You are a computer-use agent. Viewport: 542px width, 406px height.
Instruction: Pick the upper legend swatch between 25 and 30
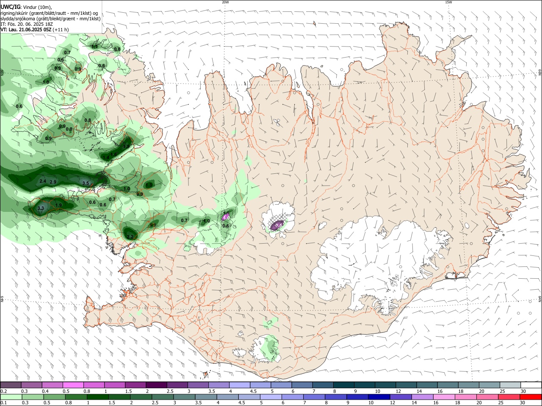(510, 385)
